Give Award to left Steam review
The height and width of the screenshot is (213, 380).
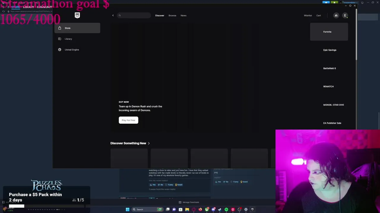[179, 185]
